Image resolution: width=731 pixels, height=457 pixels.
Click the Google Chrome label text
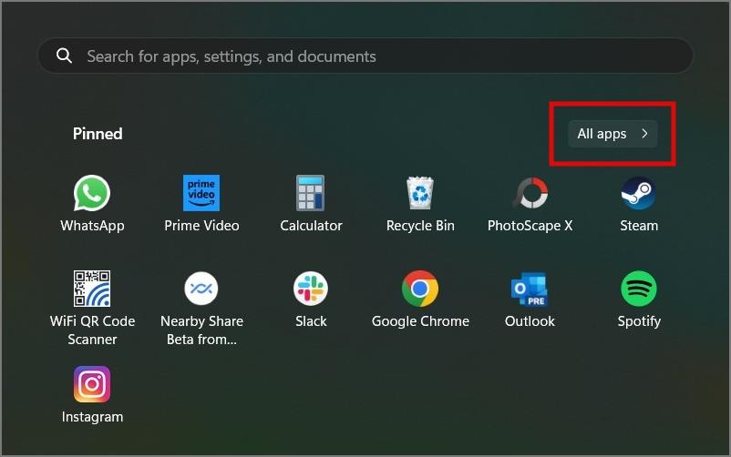pos(420,321)
